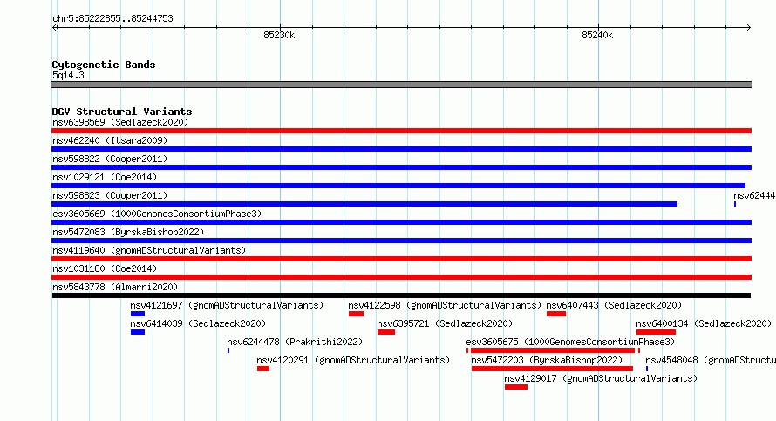Viewport: 776px width, 421px height.
Task: Click the 85230k ruler tick label
Action: coord(279,35)
